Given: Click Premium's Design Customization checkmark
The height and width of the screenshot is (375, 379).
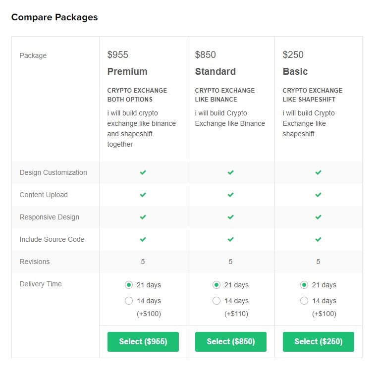Looking at the screenshot, I should [143, 172].
